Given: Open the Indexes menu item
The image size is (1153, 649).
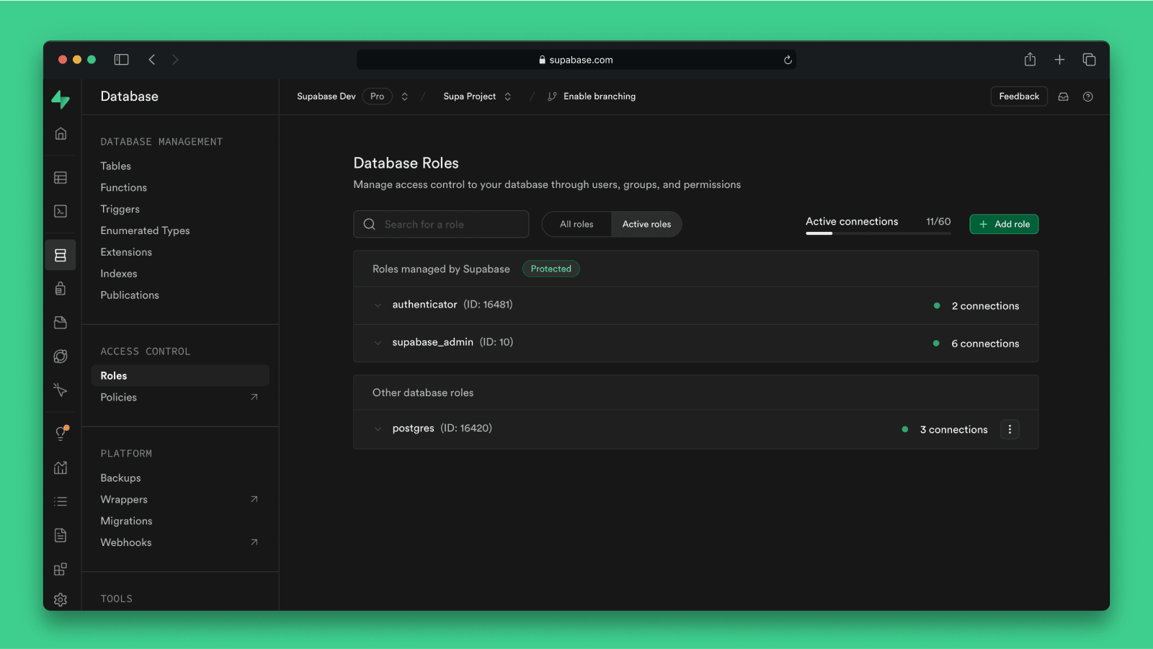Looking at the screenshot, I should (119, 274).
